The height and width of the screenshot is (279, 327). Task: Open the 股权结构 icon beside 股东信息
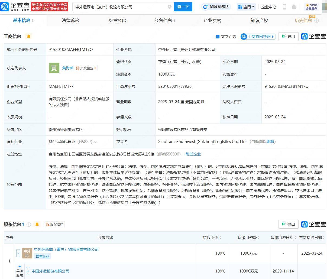[x=54, y=224]
